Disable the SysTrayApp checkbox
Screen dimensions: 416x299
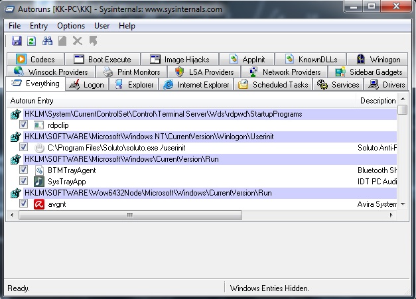23,181
